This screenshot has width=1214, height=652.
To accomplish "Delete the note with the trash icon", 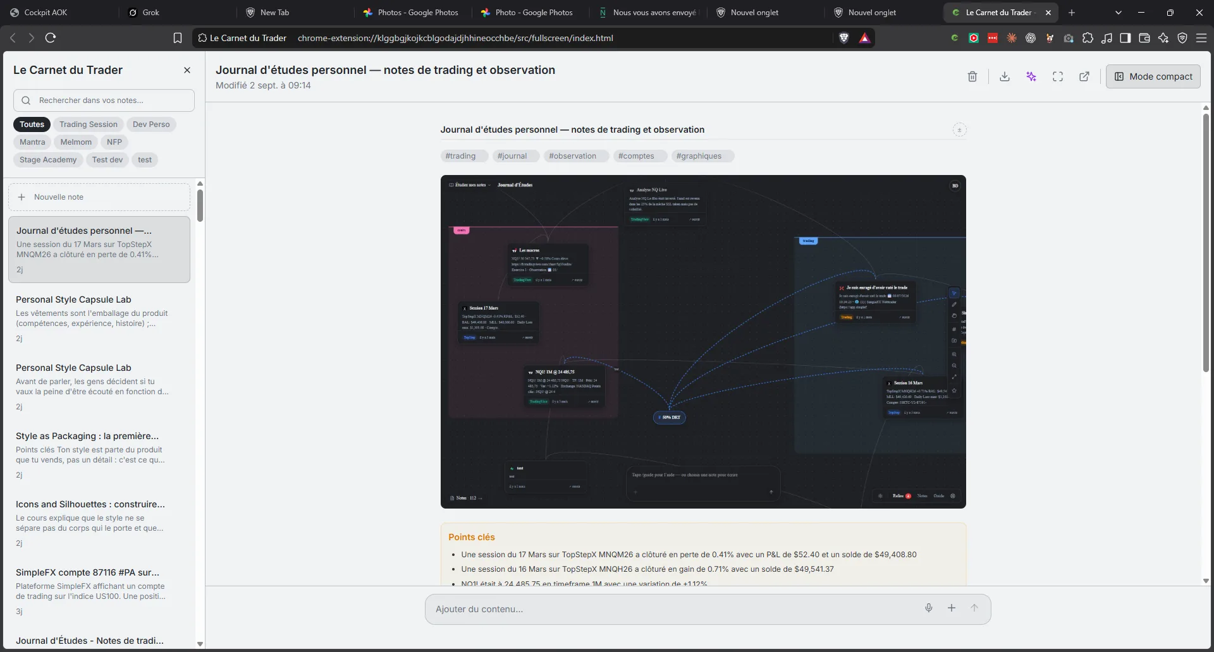I will tap(972, 76).
